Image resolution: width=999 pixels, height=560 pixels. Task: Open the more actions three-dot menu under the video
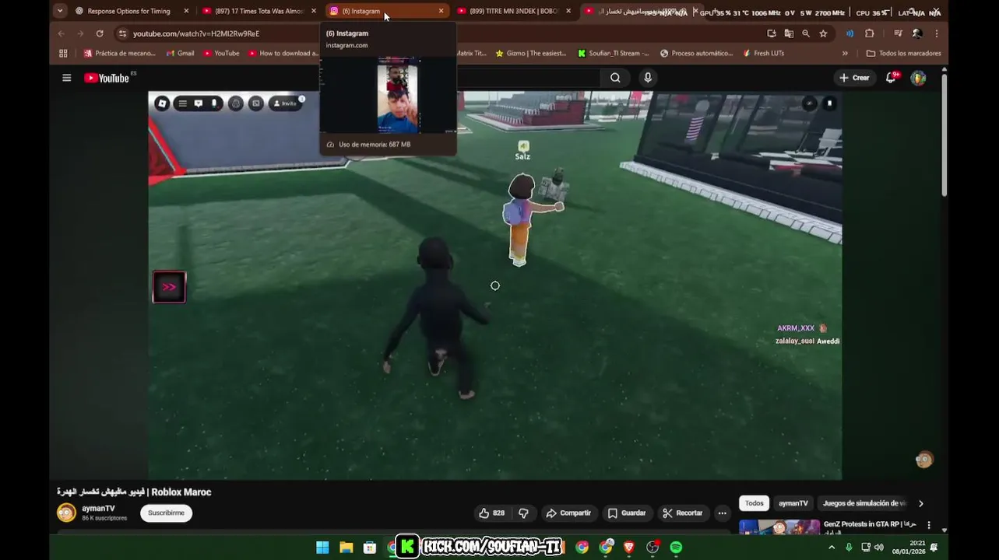click(x=722, y=513)
